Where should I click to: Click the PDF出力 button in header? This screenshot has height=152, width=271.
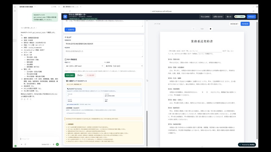(251, 17)
